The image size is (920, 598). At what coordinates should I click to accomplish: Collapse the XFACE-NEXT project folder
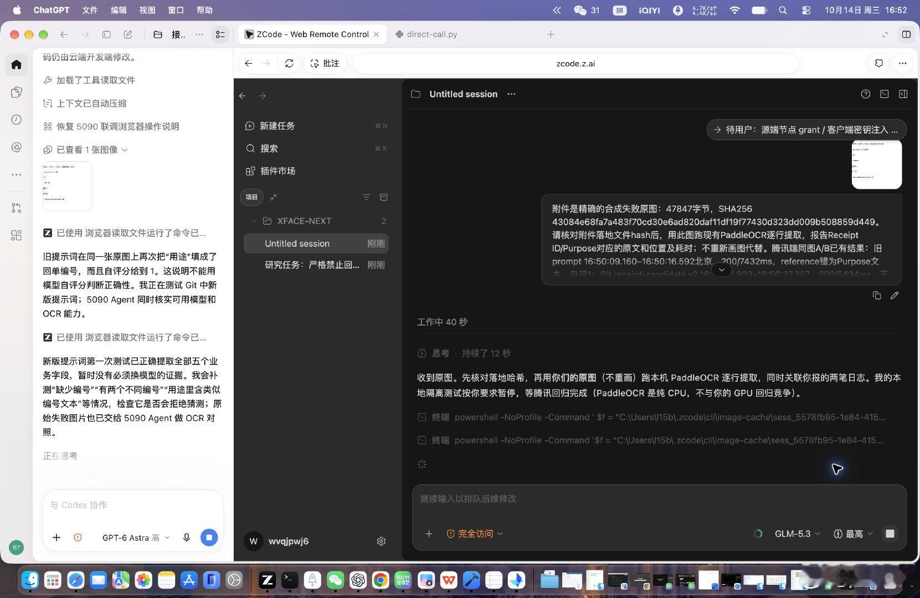click(254, 221)
